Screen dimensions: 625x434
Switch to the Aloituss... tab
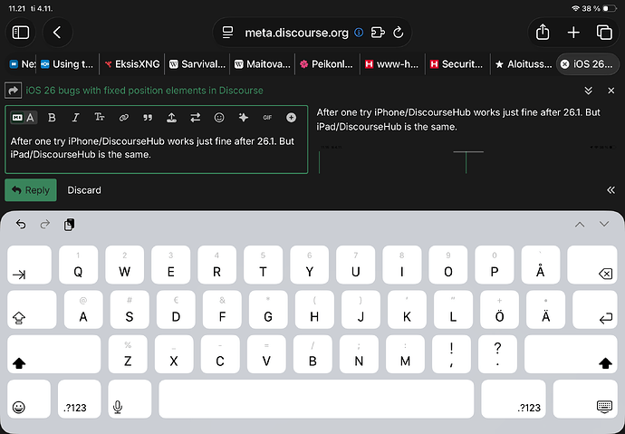pyautogui.click(x=524, y=64)
